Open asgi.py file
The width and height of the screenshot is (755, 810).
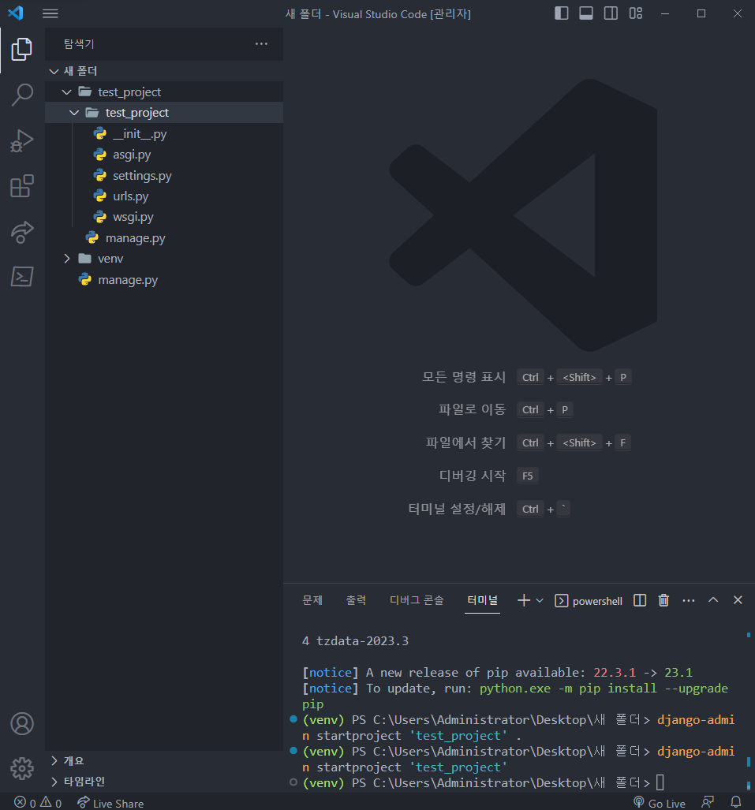pos(164,155)
